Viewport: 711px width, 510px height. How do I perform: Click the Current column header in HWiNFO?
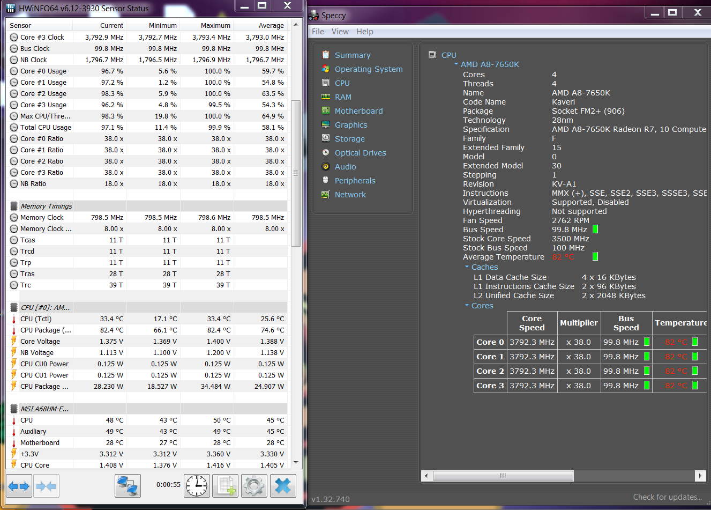(x=100, y=25)
